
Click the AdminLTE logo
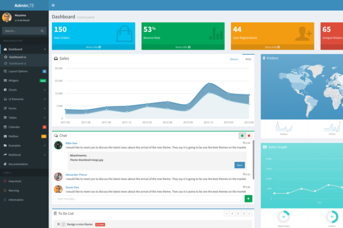(x=24, y=6)
